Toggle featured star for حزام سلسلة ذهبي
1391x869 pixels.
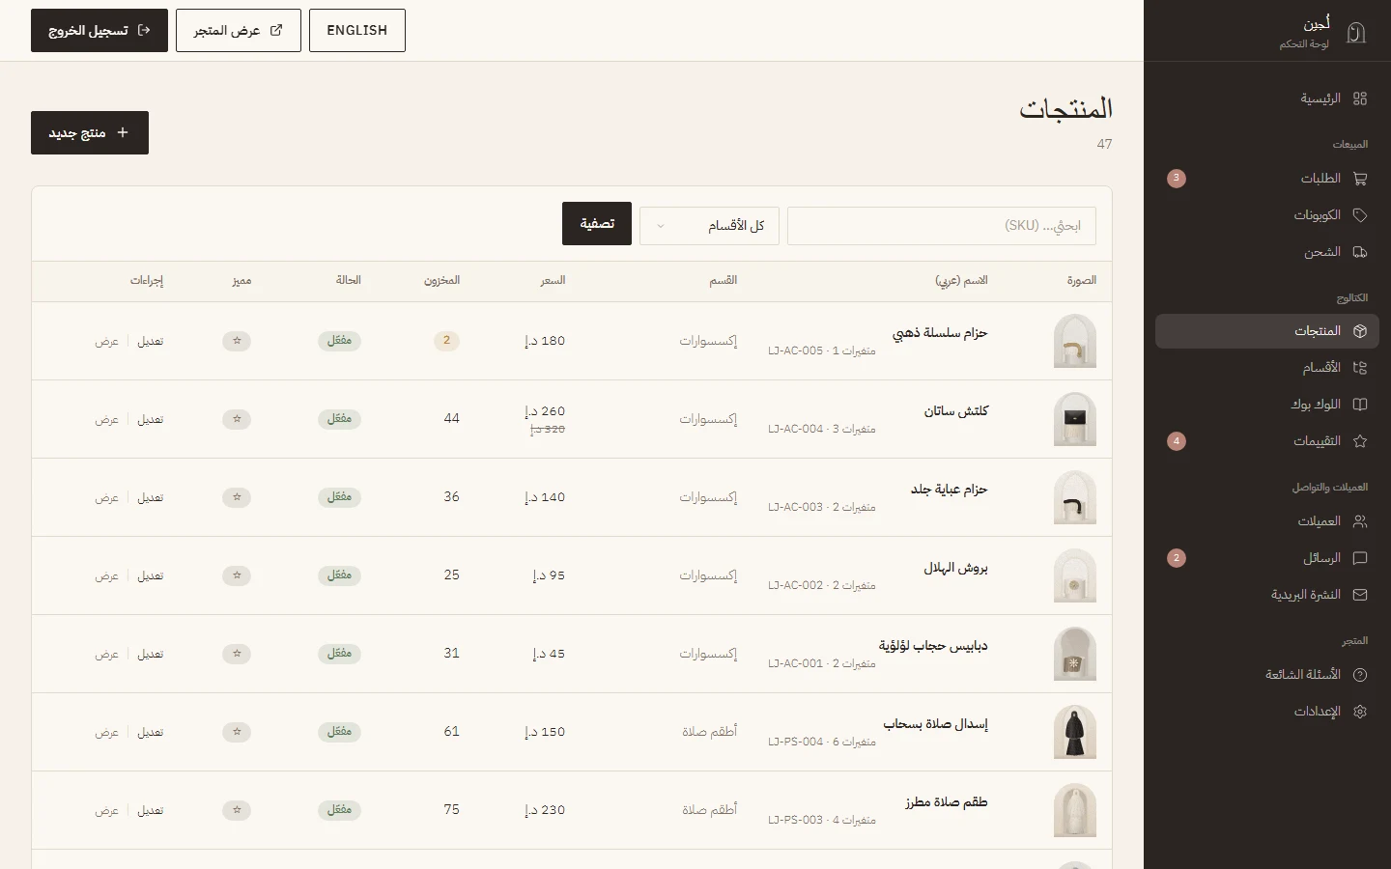coord(237,341)
